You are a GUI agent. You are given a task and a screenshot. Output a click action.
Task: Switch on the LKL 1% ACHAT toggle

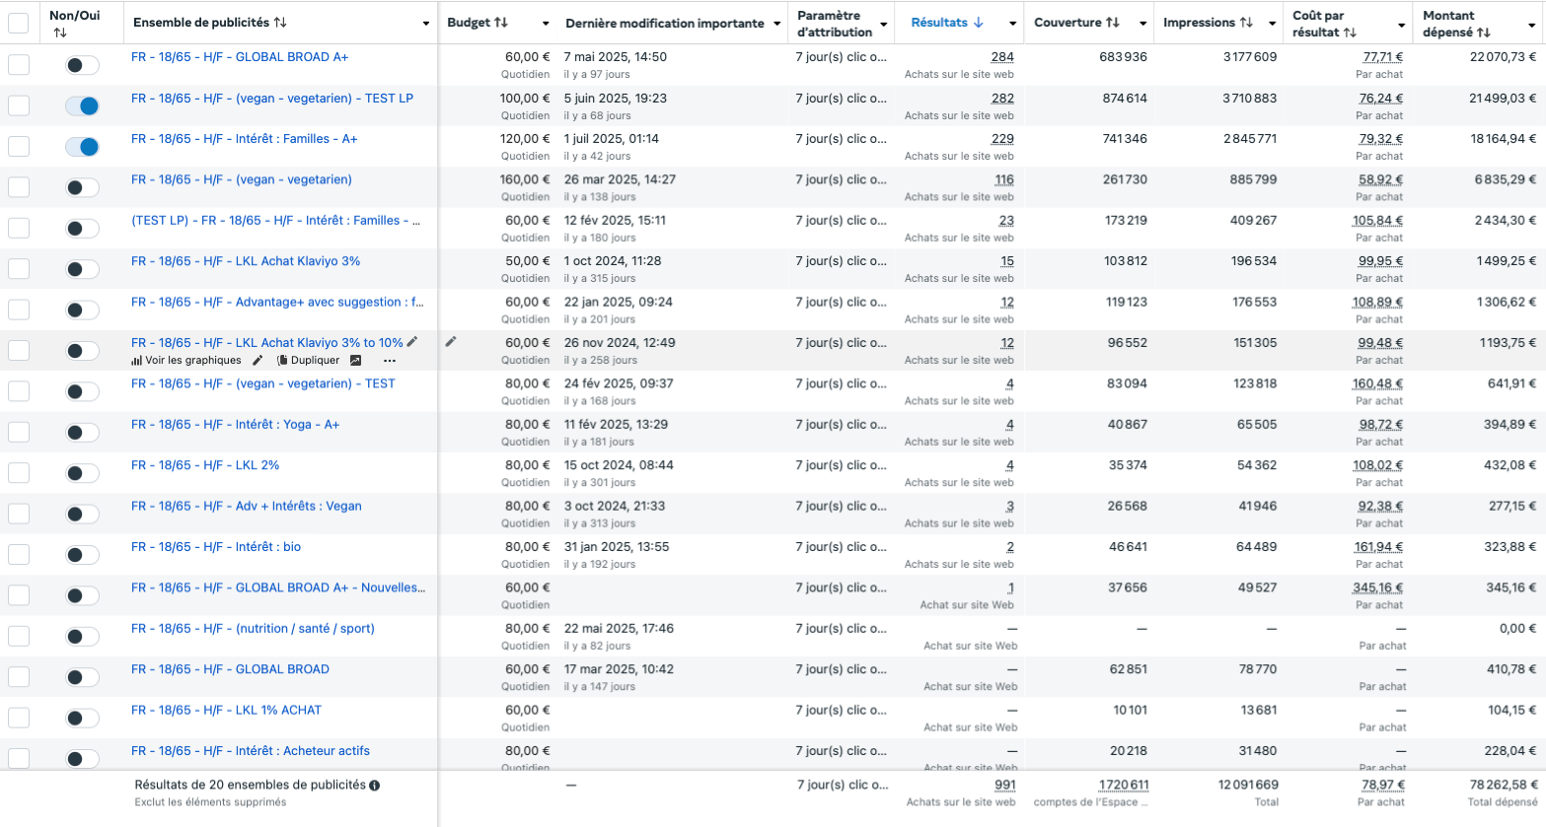[83, 718]
